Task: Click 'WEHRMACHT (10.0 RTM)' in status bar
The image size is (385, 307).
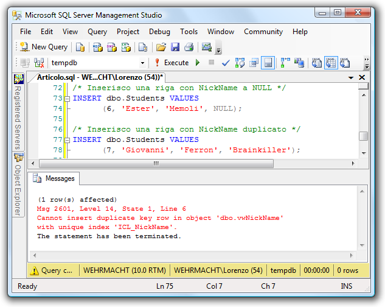Action: click(x=125, y=270)
